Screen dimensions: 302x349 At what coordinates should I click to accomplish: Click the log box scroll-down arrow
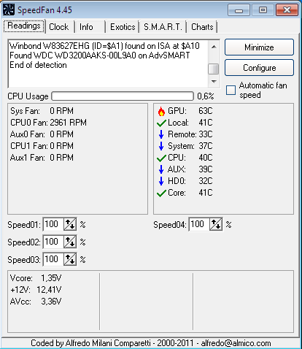click(x=214, y=82)
